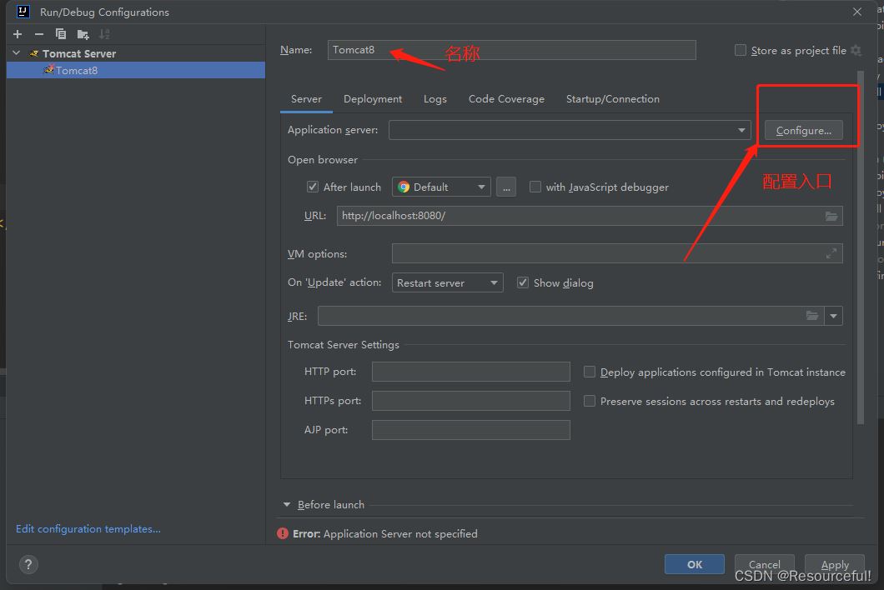The image size is (884, 590).
Task: Click the browser ellipsis button
Action: pyautogui.click(x=505, y=187)
